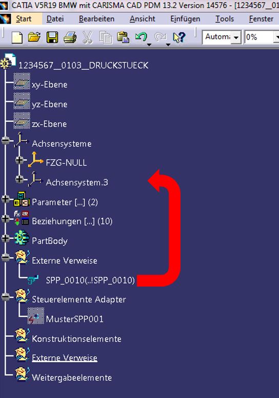Click the What's This help cursor icon
This screenshot has width=279, height=398.
click(179, 37)
